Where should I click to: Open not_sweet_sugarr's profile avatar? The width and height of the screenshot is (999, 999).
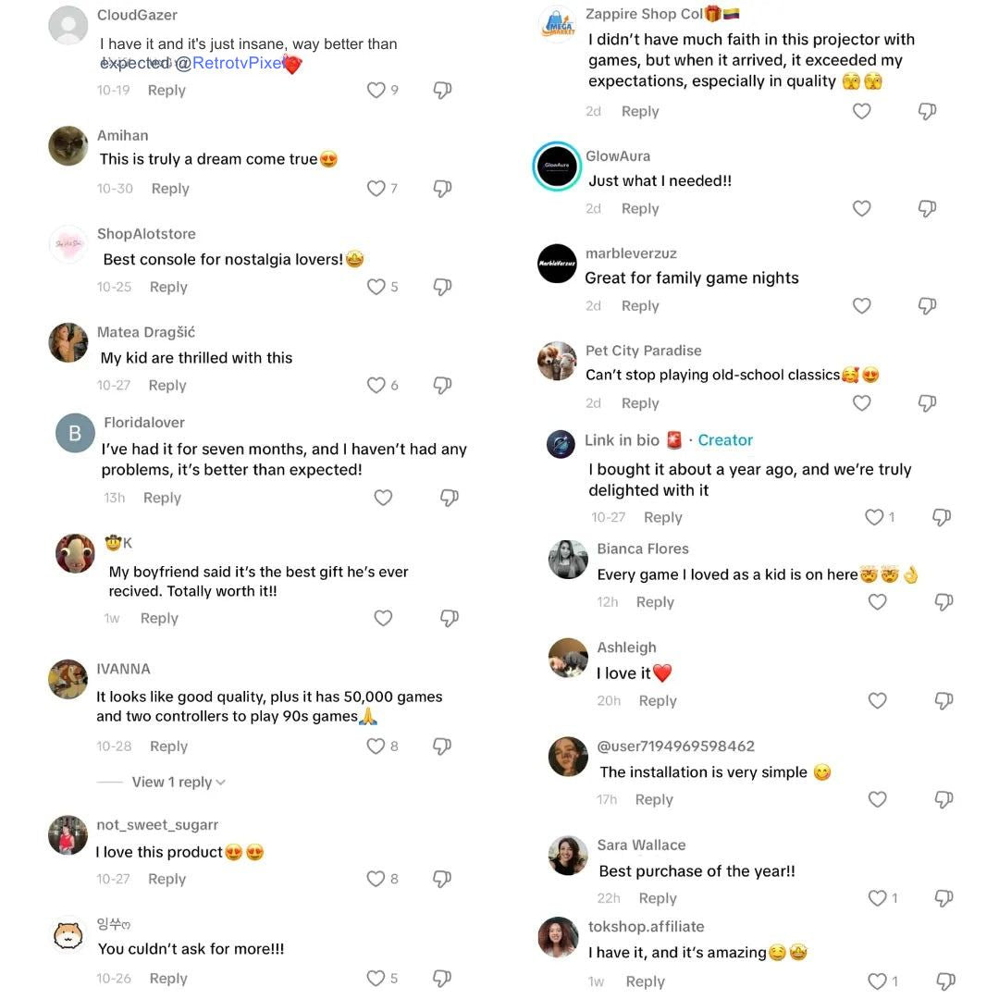click(x=68, y=835)
